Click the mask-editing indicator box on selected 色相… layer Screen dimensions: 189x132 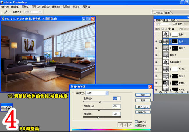pos(160,41)
